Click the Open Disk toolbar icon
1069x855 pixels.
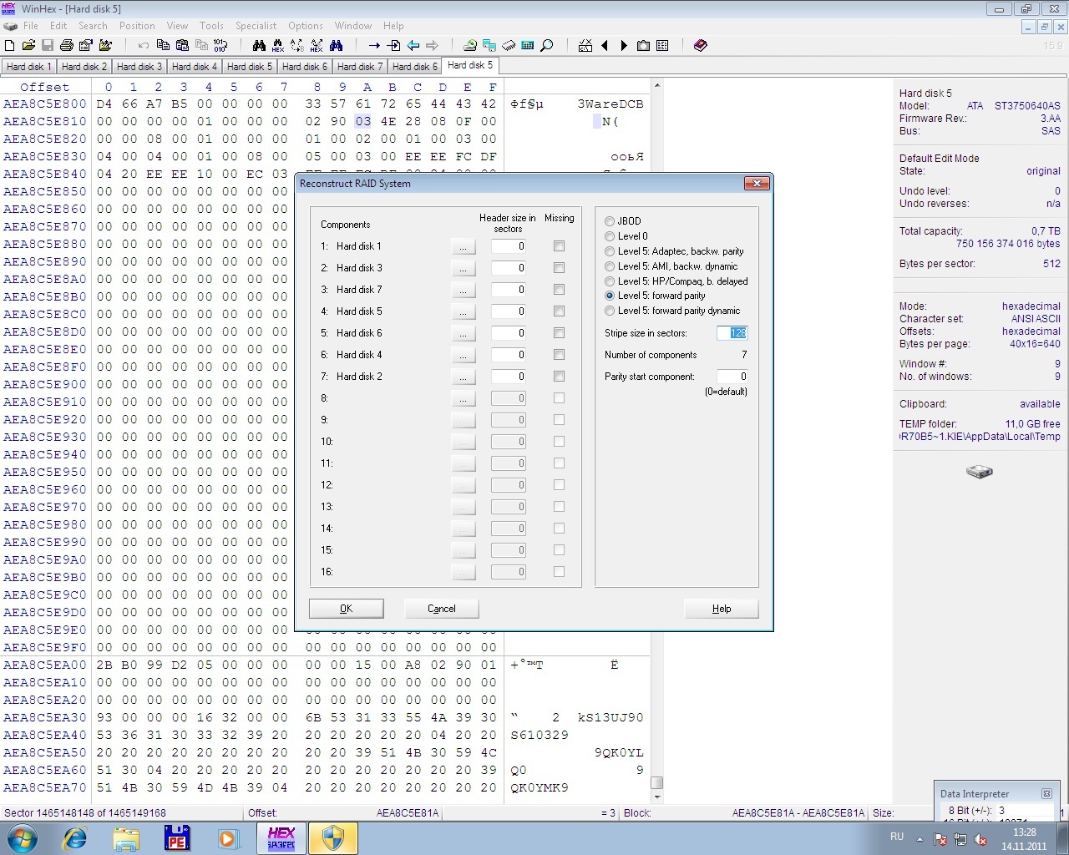tap(470, 45)
